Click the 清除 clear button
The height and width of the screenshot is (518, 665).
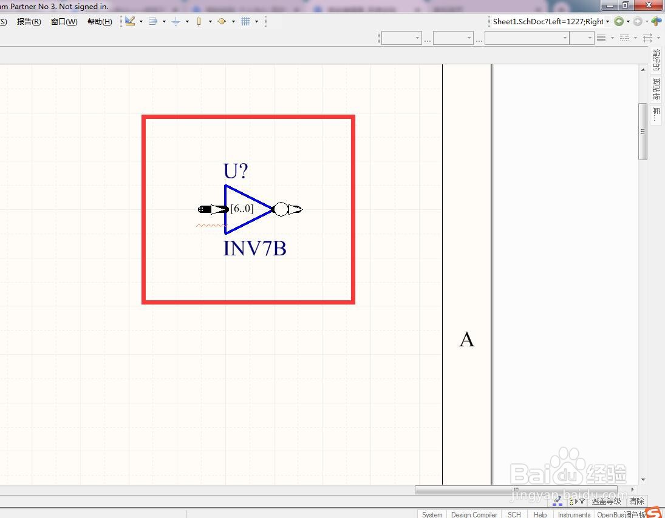[x=636, y=502]
